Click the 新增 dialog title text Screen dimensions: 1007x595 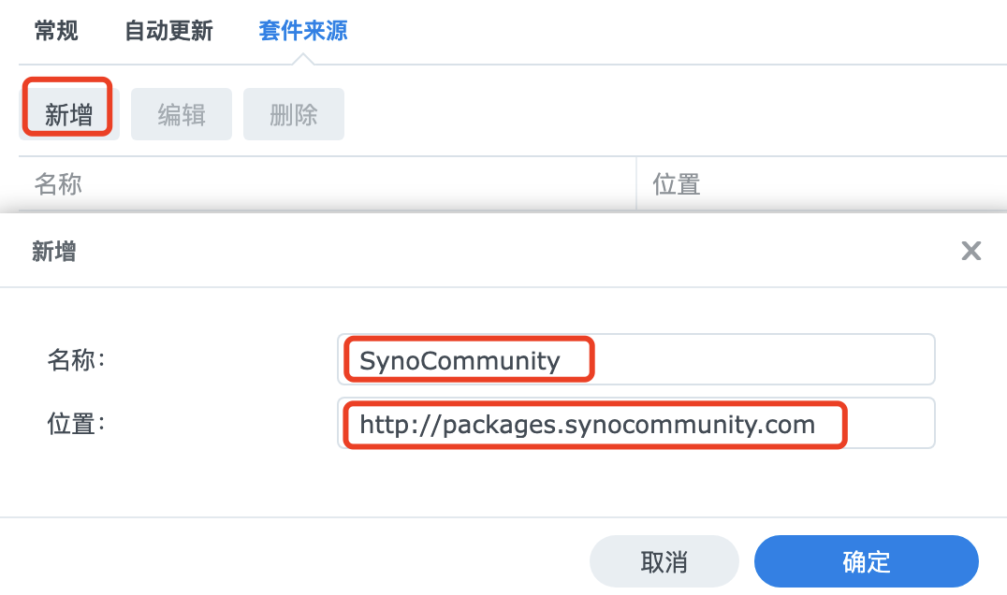[x=54, y=251]
